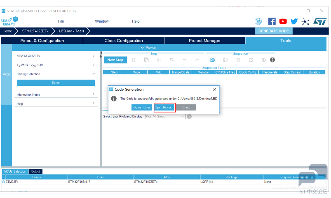Open the Facebook icon in the header
331x198 pixels.
click(x=272, y=21)
